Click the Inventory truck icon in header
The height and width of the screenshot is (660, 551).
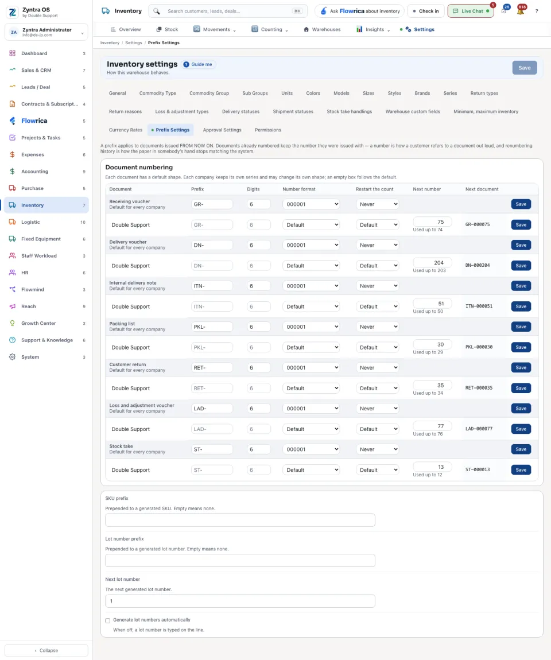(x=106, y=11)
